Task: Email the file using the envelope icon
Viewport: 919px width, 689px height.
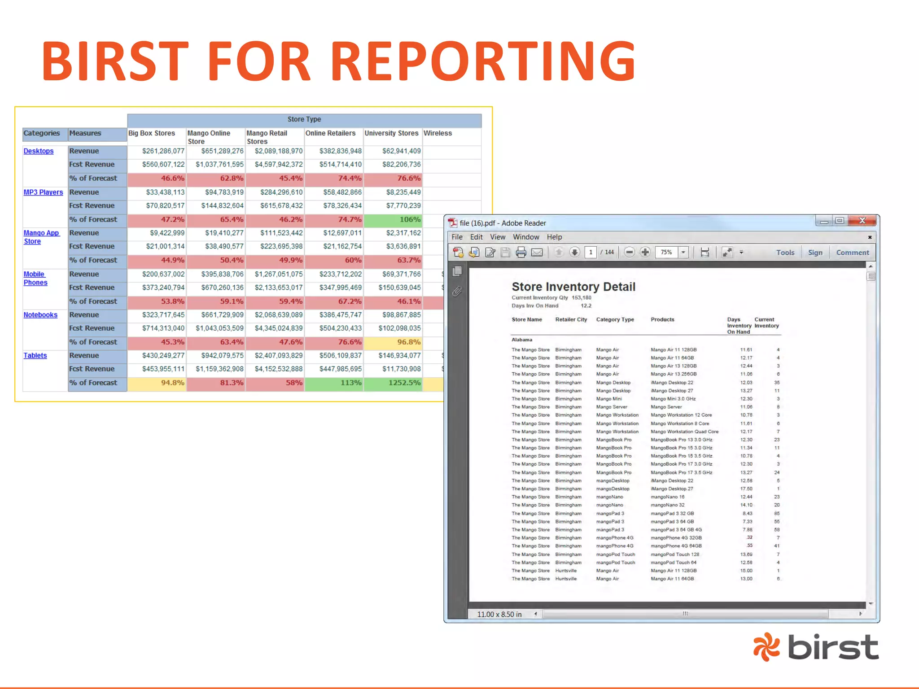Action: 537,253
